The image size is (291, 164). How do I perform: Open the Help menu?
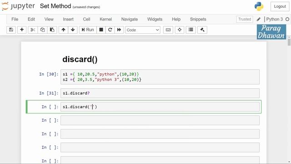tap(176, 19)
